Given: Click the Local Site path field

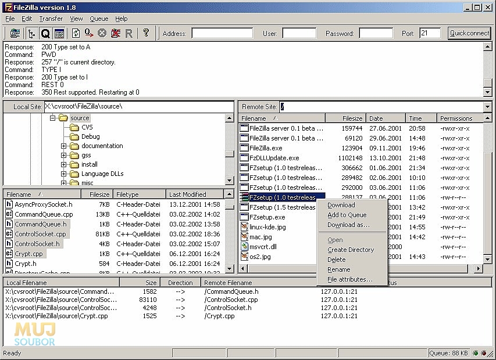Looking at the screenshot, I should click(x=139, y=106).
